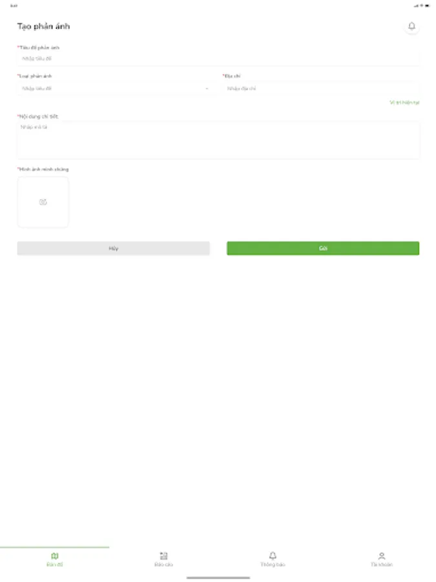Screen dimensions: 436x582
Task: Click the notification bell at top right
Action: pos(411,27)
